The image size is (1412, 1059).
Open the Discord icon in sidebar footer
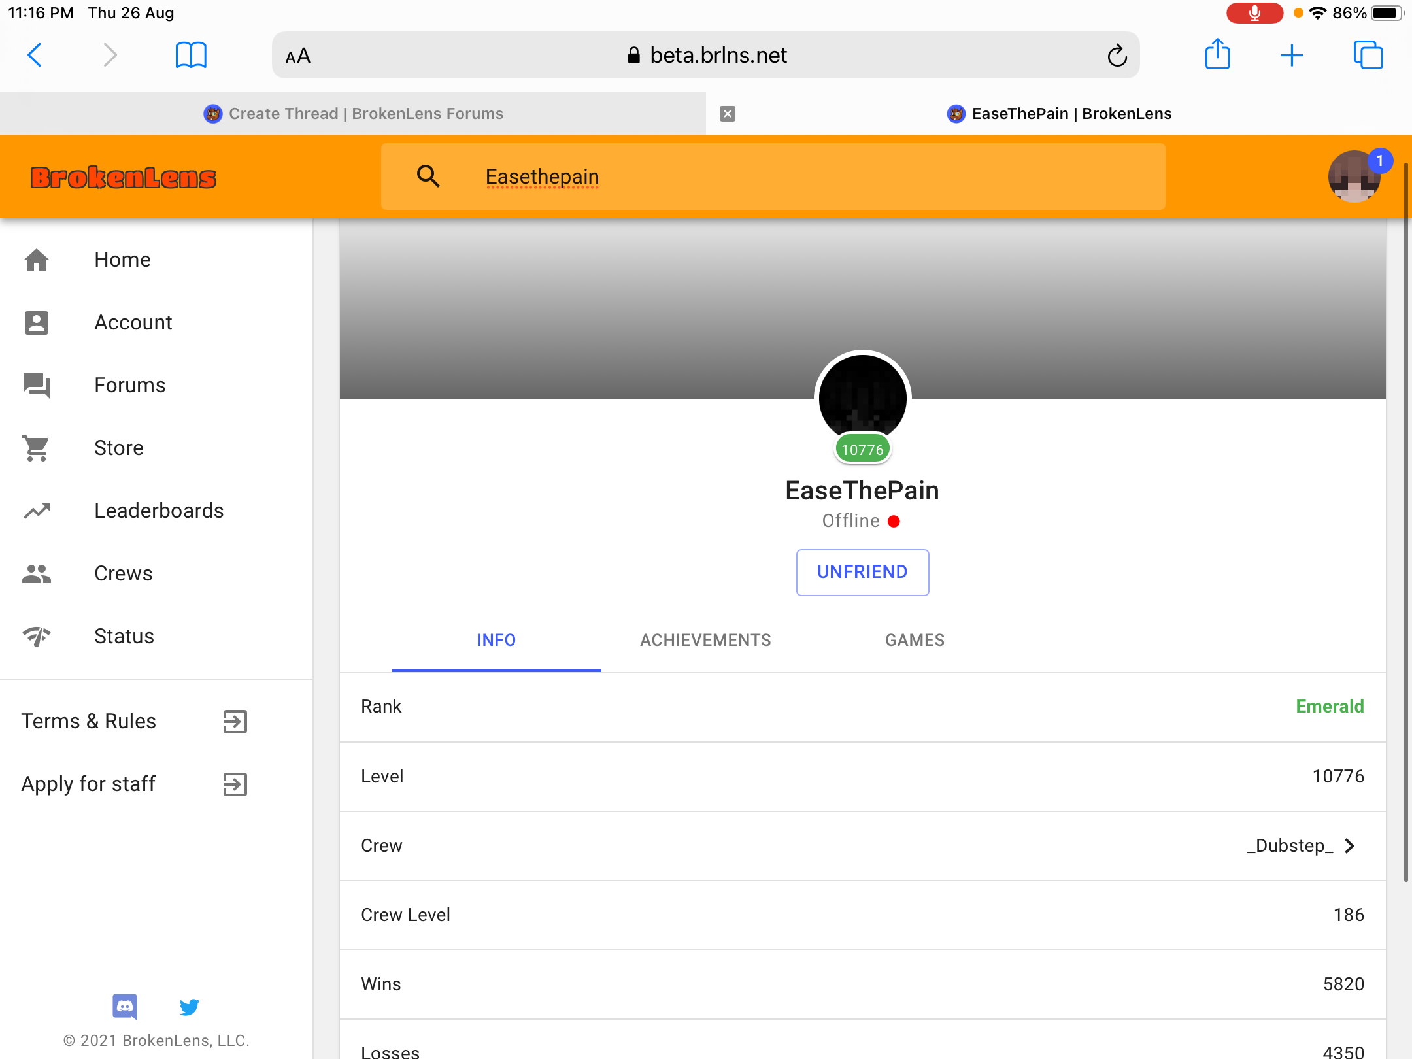click(x=125, y=1007)
